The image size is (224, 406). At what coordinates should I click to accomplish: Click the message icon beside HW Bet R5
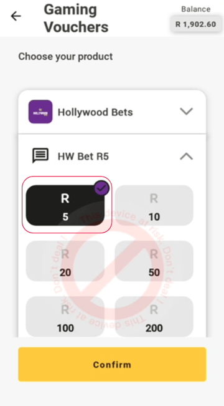click(x=40, y=155)
